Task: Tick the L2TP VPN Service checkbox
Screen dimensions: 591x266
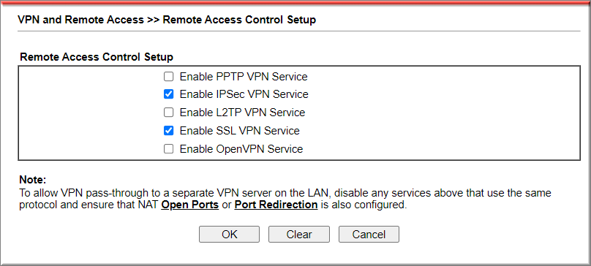Action: (x=168, y=113)
